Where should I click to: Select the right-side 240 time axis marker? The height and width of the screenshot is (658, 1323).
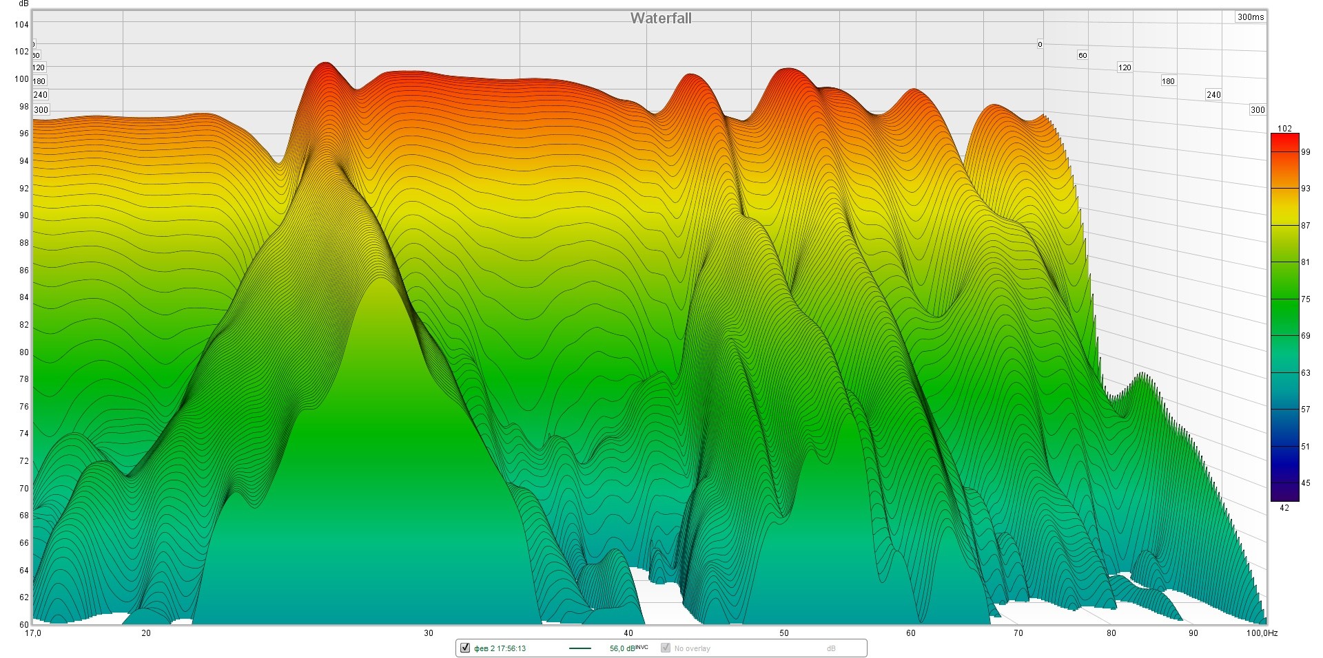[1213, 95]
